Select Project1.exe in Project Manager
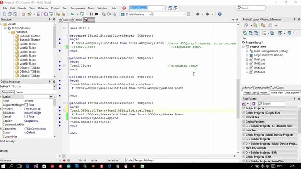The image size is (301, 169). point(258,47)
